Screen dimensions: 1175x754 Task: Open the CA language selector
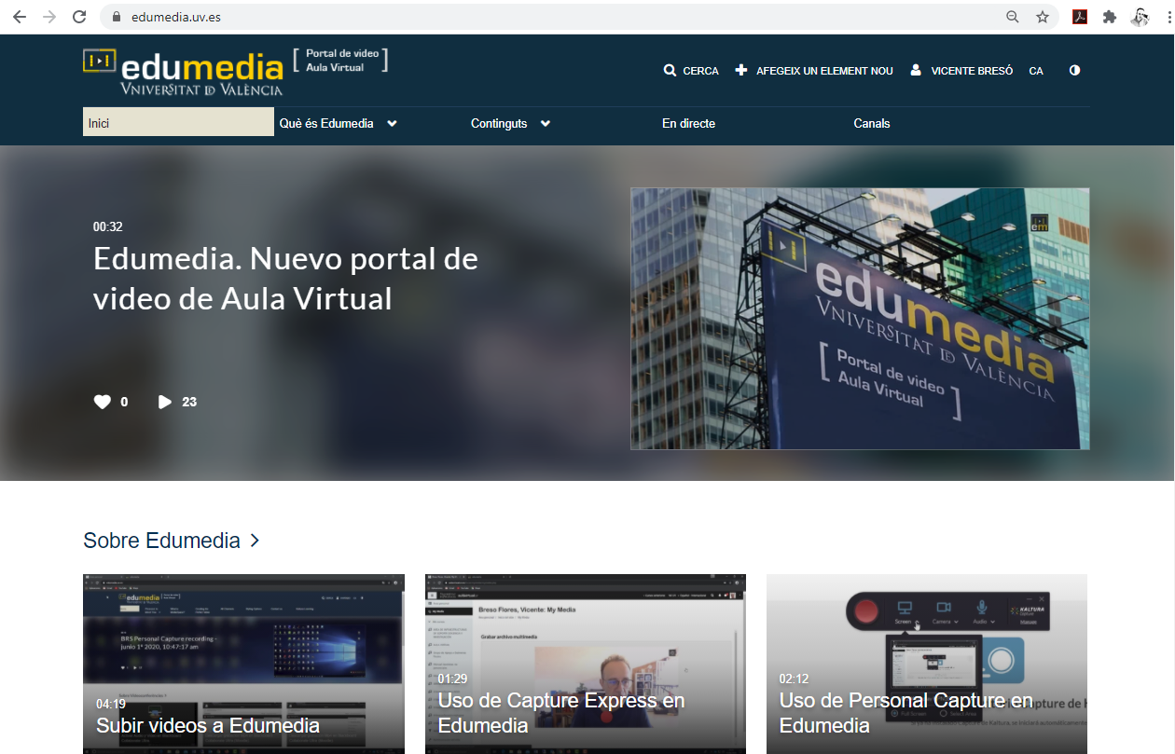(1036, 71)
